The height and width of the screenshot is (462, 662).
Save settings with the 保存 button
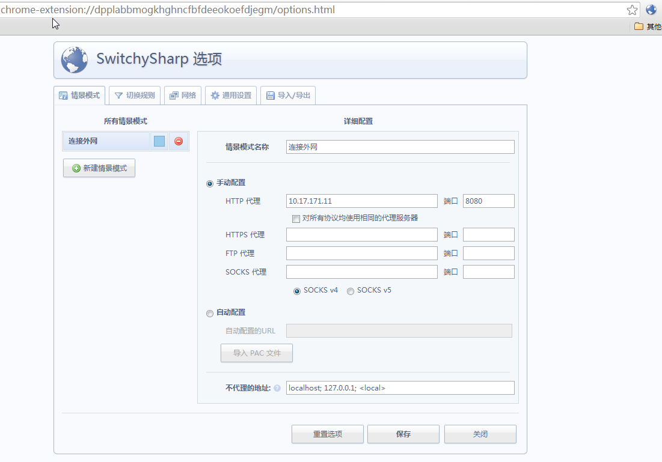[403, 434]
